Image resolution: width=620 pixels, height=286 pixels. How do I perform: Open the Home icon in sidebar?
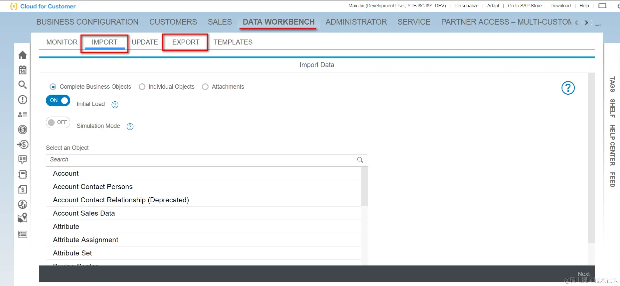point(23,55)
